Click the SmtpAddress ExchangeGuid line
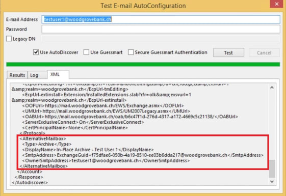The width and height of the screenshot is (286, 196). click(x=143, y=155)
